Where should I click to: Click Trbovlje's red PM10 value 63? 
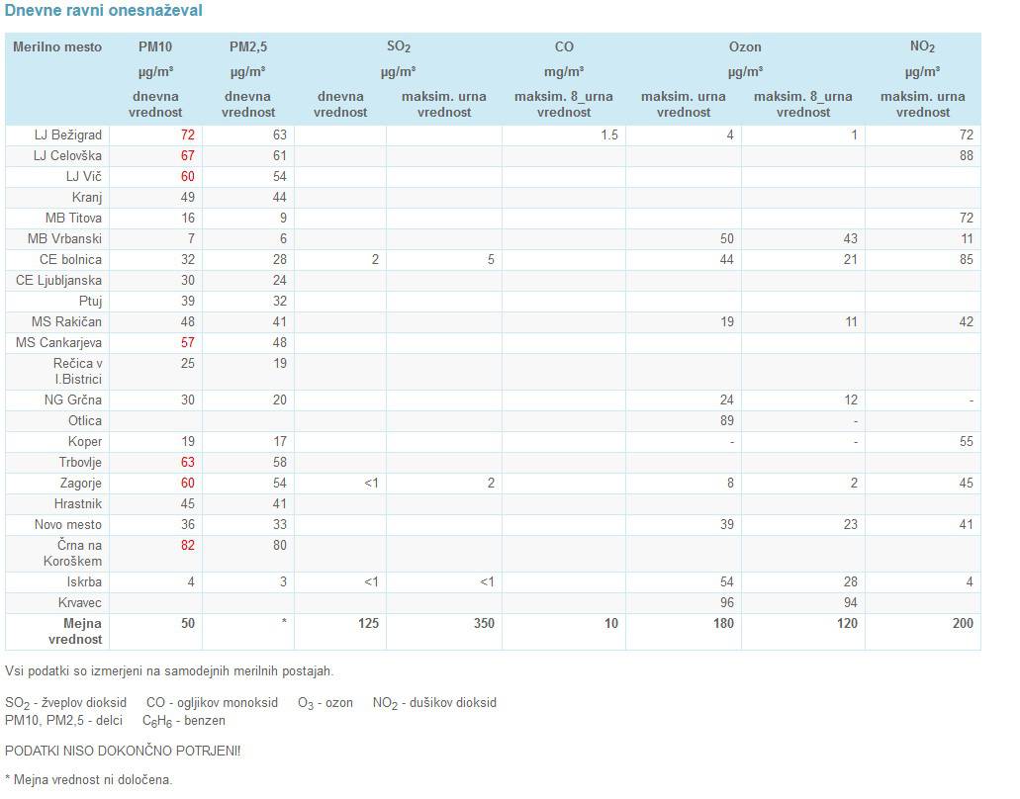point(186,462)
